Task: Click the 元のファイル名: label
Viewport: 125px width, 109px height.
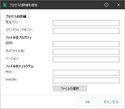Action: coord(15,51)
